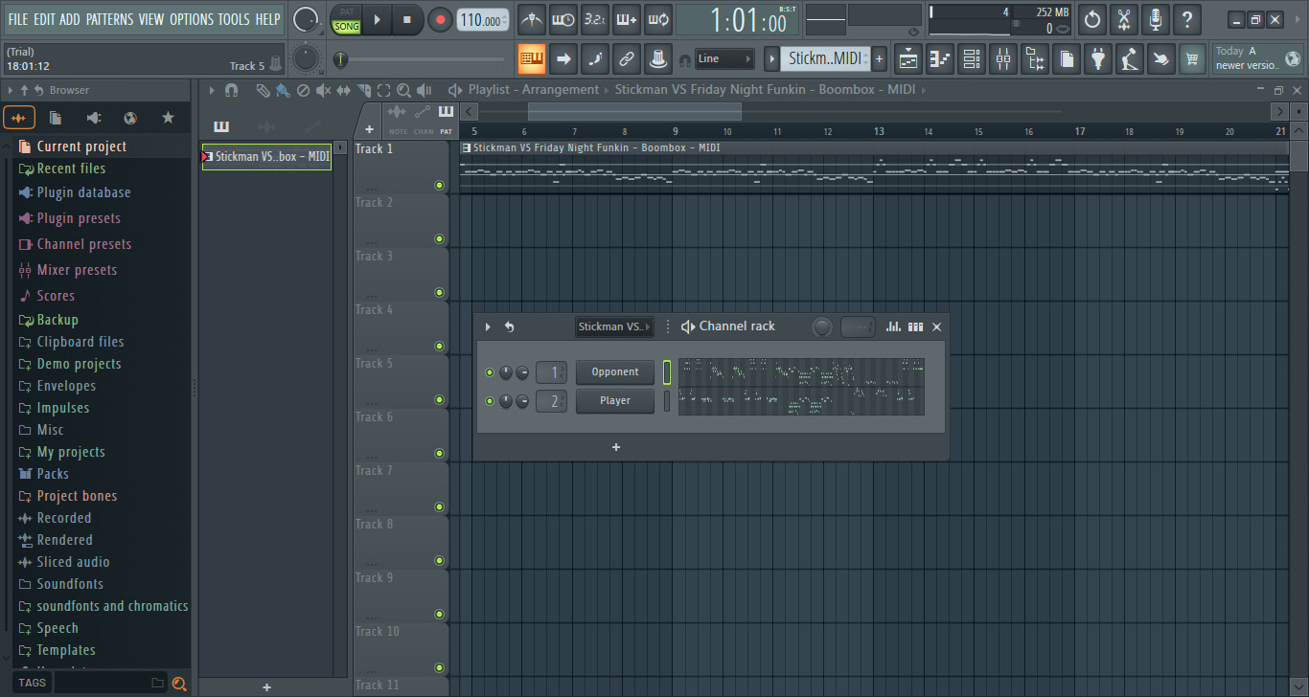Open the Mixer panel icon

1003,58
